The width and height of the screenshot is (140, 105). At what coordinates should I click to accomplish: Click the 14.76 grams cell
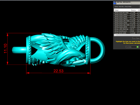tap(134, 25)
